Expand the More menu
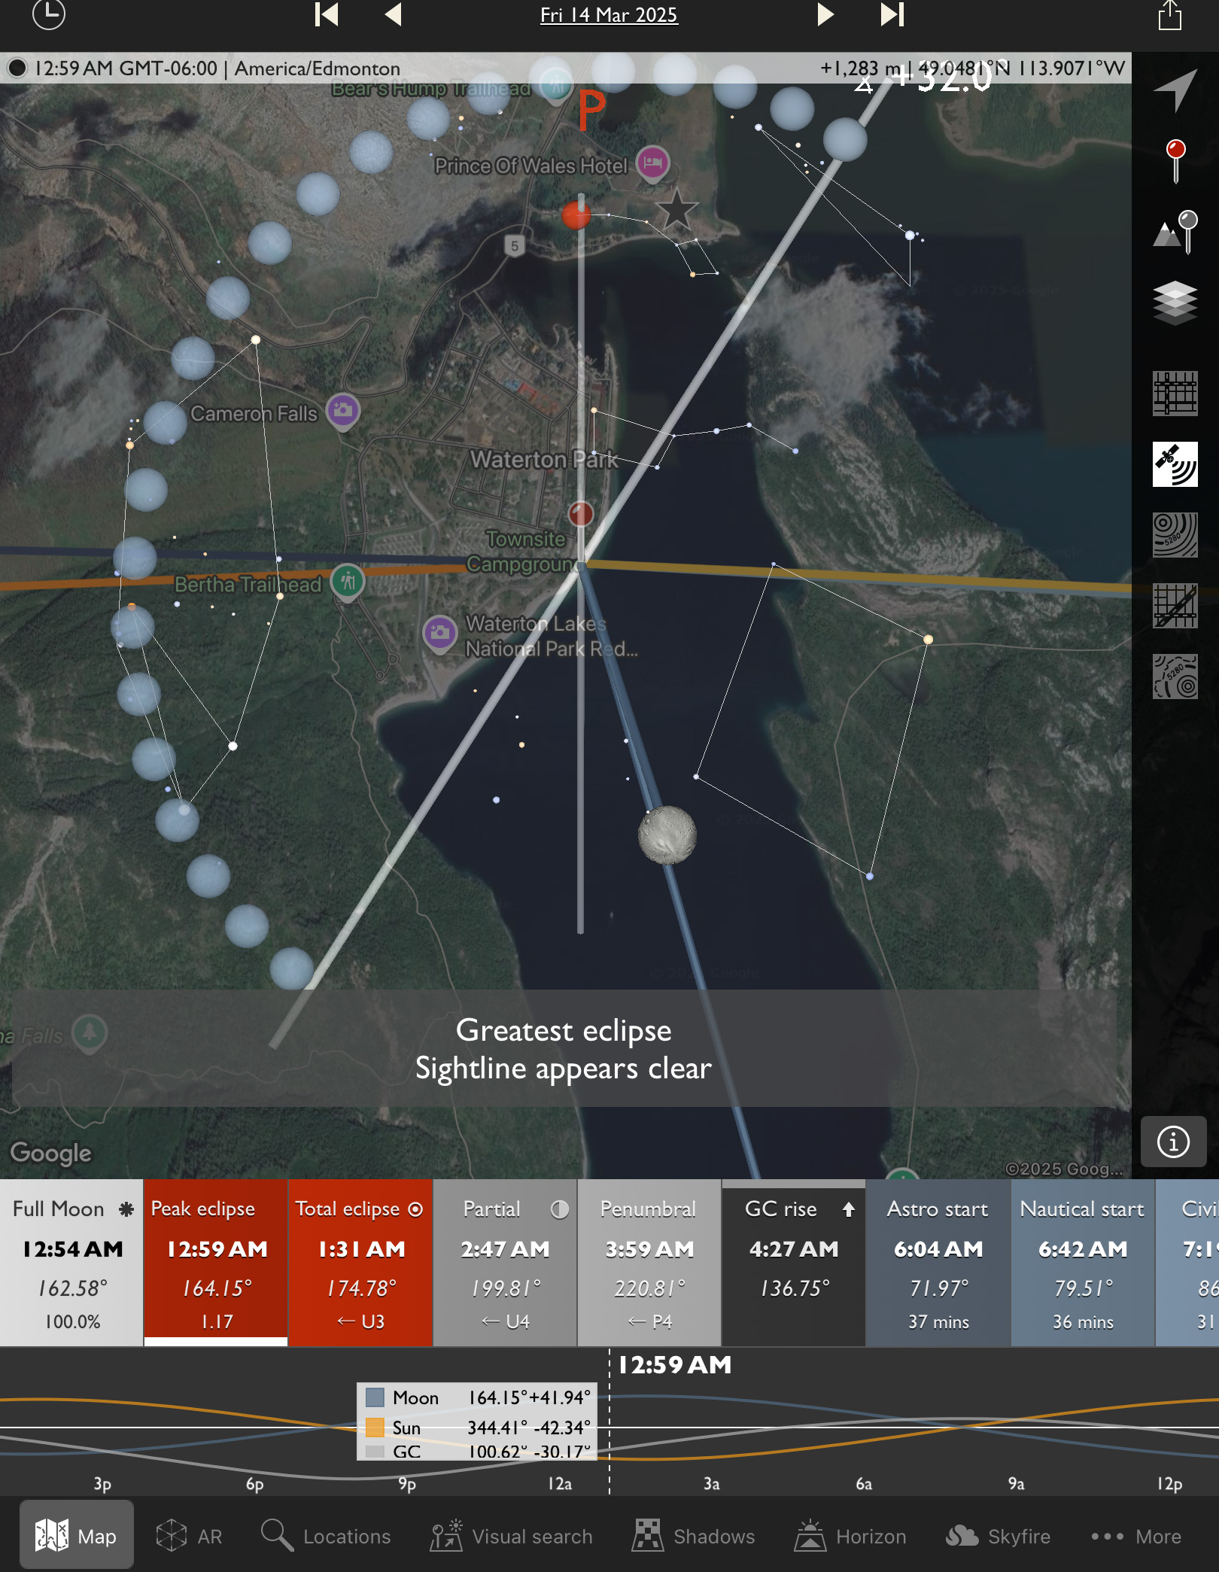The height and width of the screenshot is (1572, 1219). click(1136, 1536)
